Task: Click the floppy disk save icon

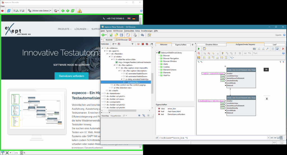Action: coord(121,35)
